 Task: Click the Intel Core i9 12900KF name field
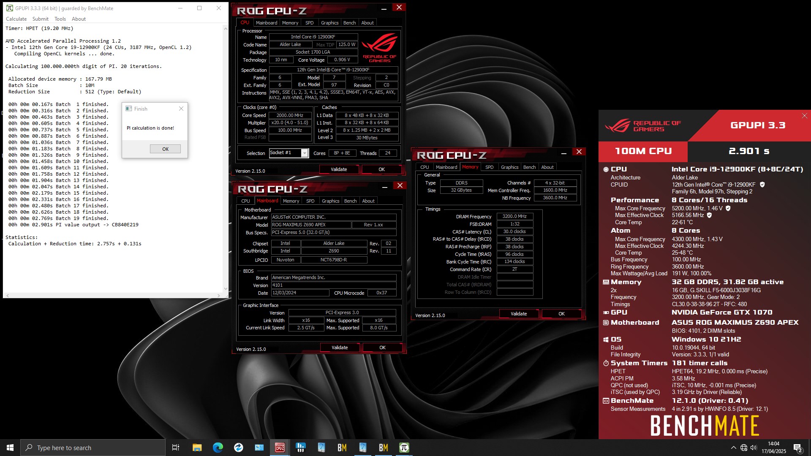(313, 37)
